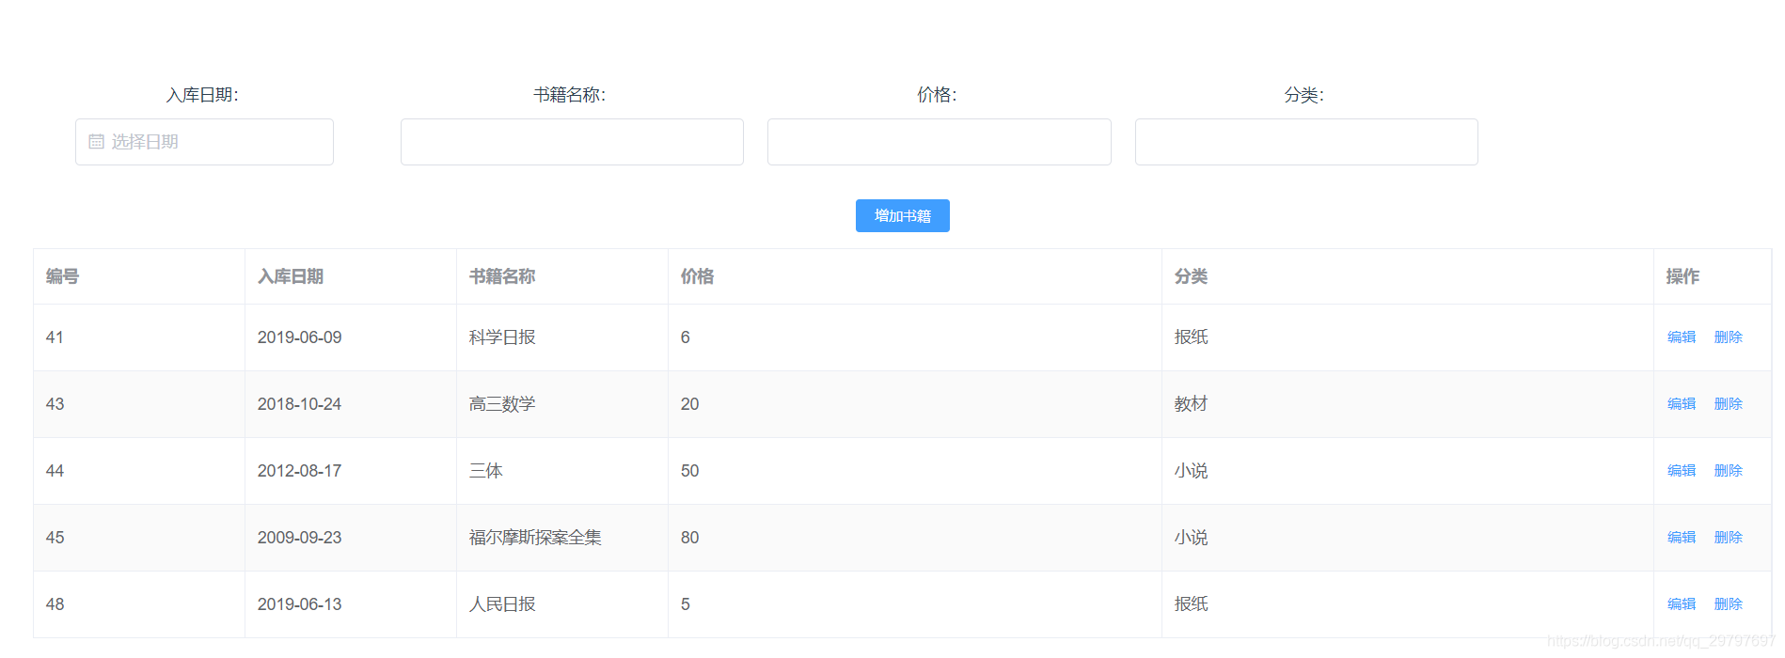This screenshot has height=658, width=1785.
Task: Click the 编号 column header
Action: [x=139, y=276]
